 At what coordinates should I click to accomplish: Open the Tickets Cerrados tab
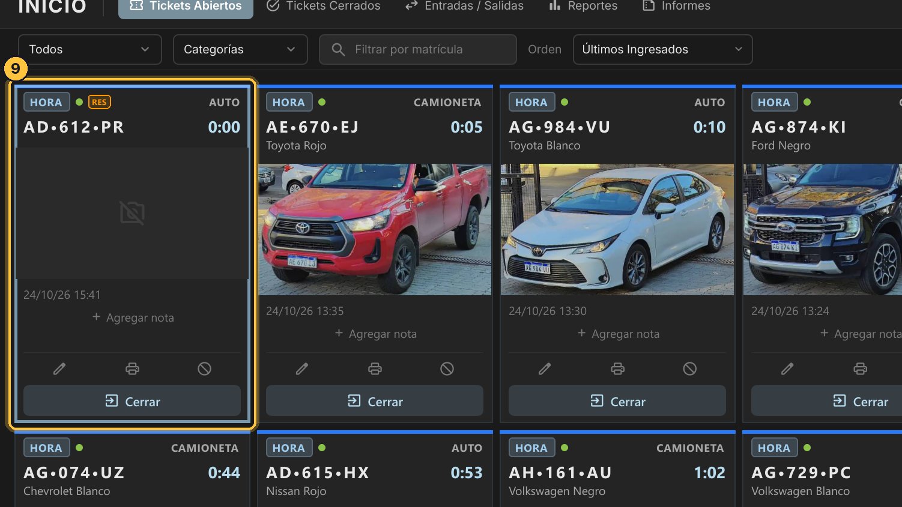pyautogui.click(x=323, y=6)
